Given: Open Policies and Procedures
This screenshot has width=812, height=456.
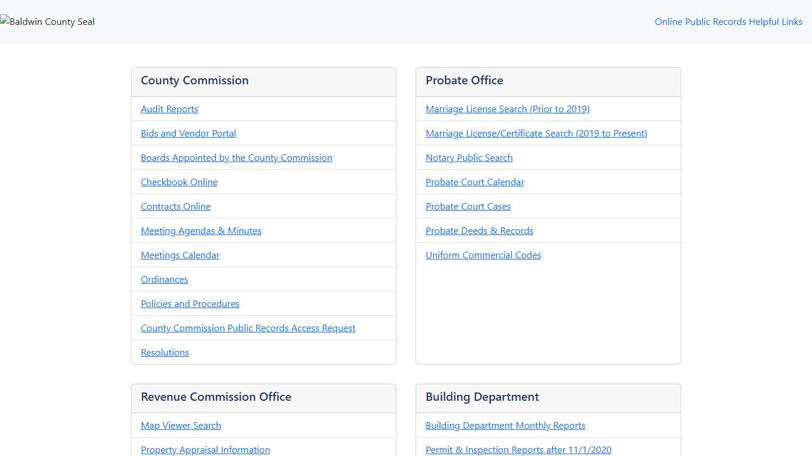Looking at the screenshot, I should (190, 304).
